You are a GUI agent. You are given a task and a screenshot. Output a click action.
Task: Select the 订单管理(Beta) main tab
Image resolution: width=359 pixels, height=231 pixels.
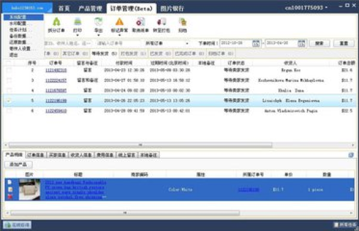[132, 8]
